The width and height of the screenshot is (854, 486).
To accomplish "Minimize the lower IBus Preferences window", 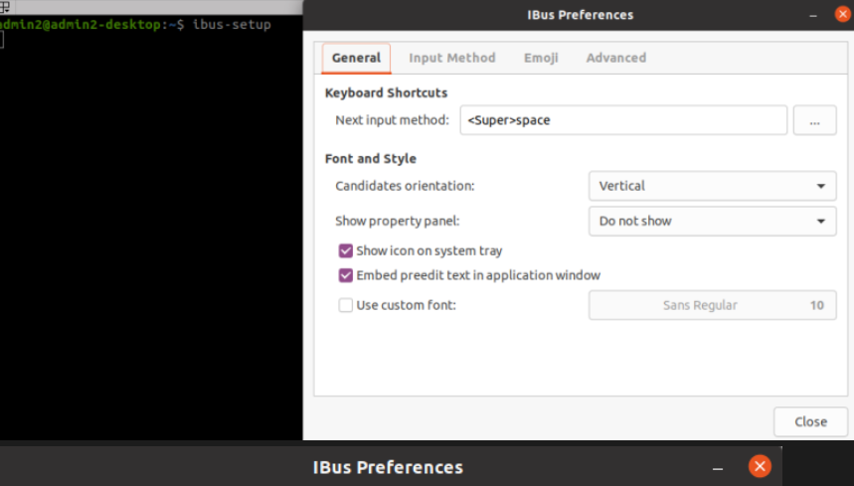I will point(718,467).
